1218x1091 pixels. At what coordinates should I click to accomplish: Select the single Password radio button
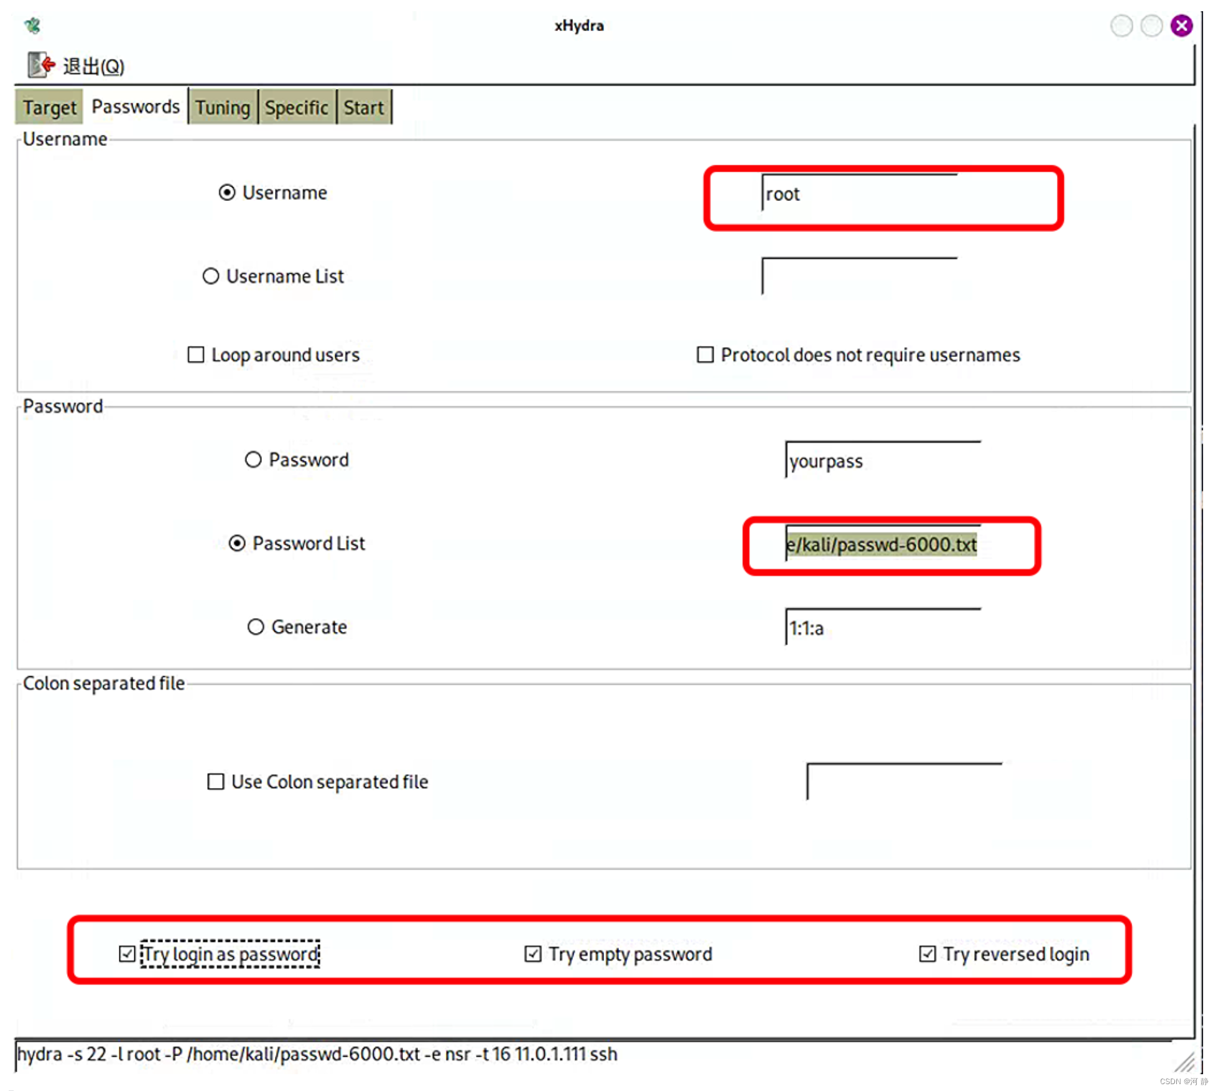(253, 460)
